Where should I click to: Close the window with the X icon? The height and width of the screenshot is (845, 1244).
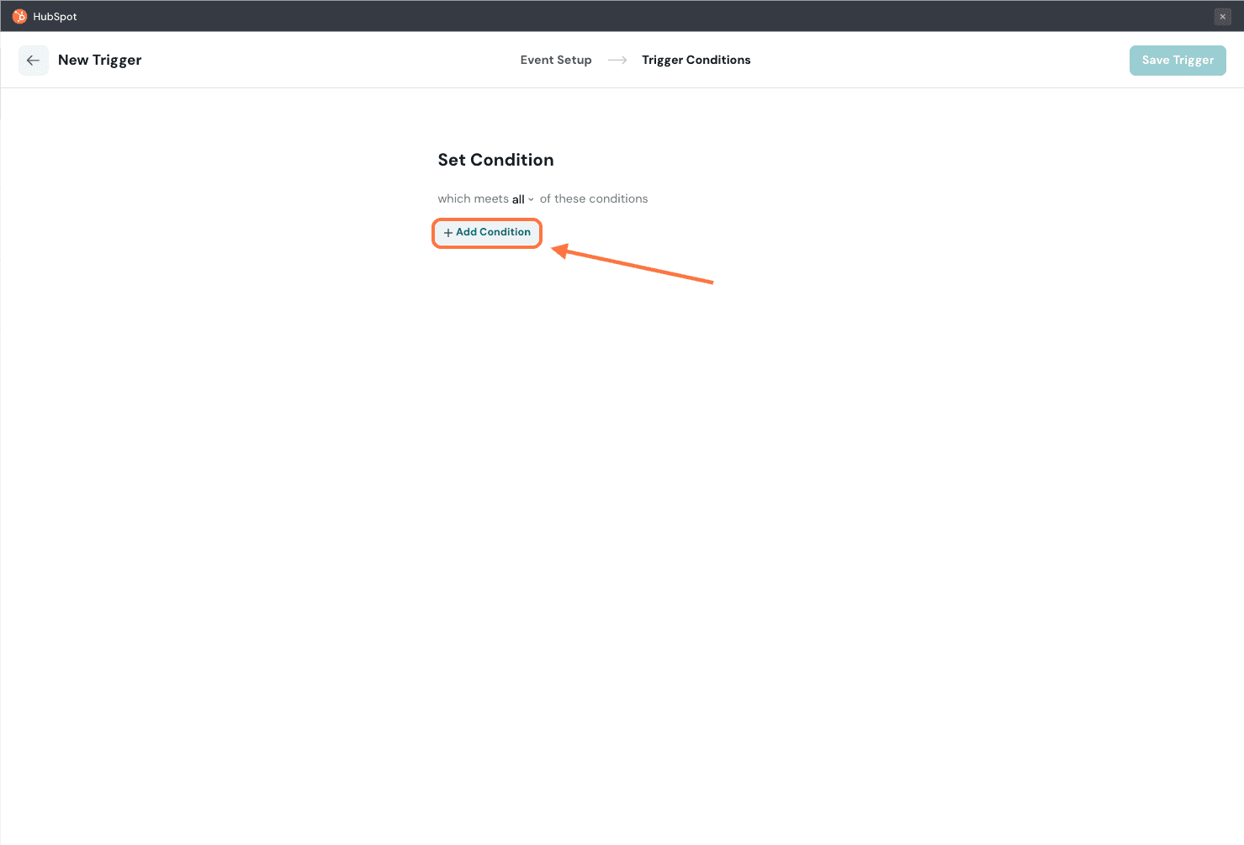1222,17
